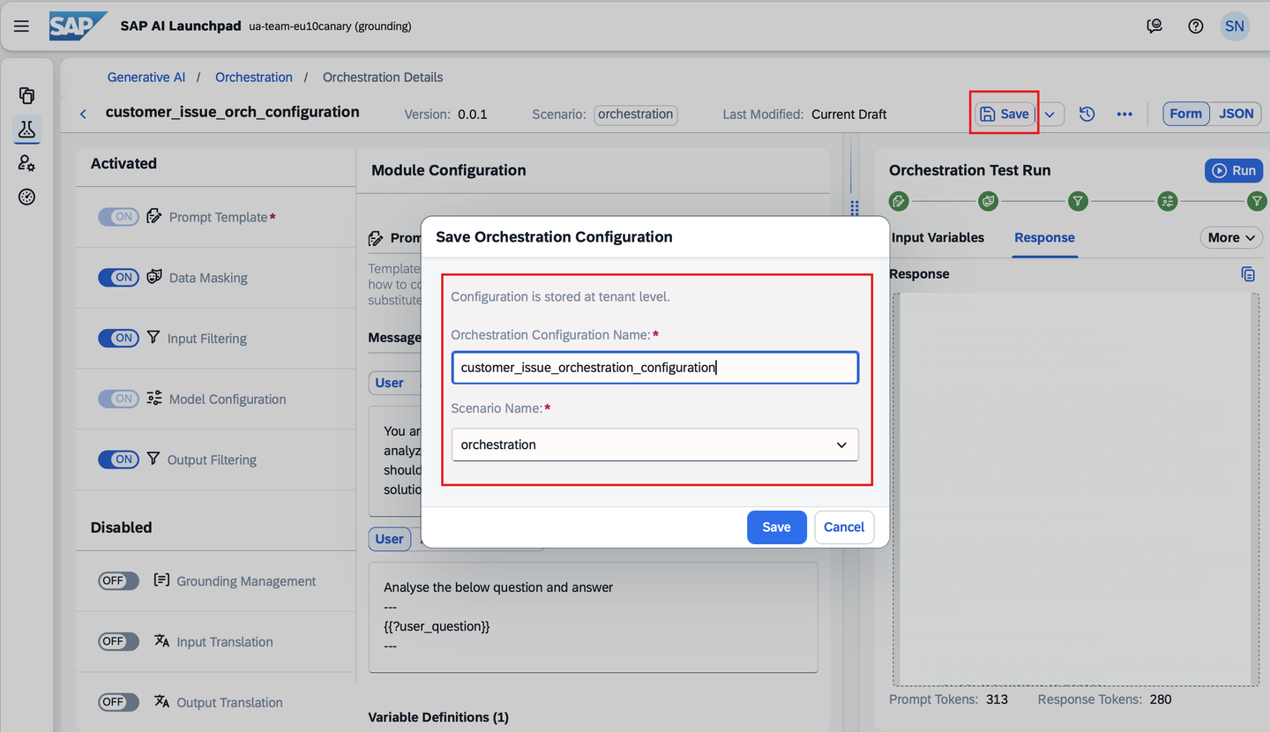This screenshot has height=732, width=1270.
Task: Expand the Save options dropdown arrow
Action: coord(1050,115)
